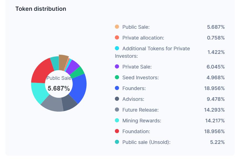Select the Public sale (Unsold) legend label
The height and width of the screenshot is (166, 240).
[x=146, y=142]
